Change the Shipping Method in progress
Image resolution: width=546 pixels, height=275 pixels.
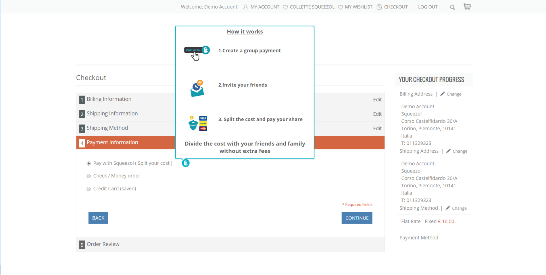[x=459, y=208]
